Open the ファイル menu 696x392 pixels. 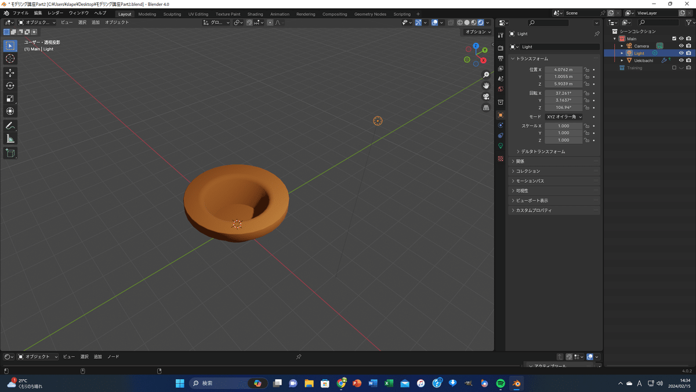tap(20, 13)
